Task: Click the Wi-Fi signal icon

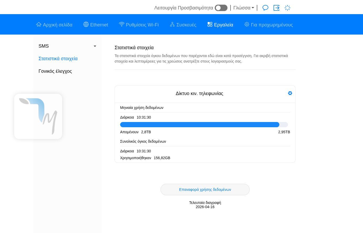Action: pyautogui.click(x=121, y=24)
